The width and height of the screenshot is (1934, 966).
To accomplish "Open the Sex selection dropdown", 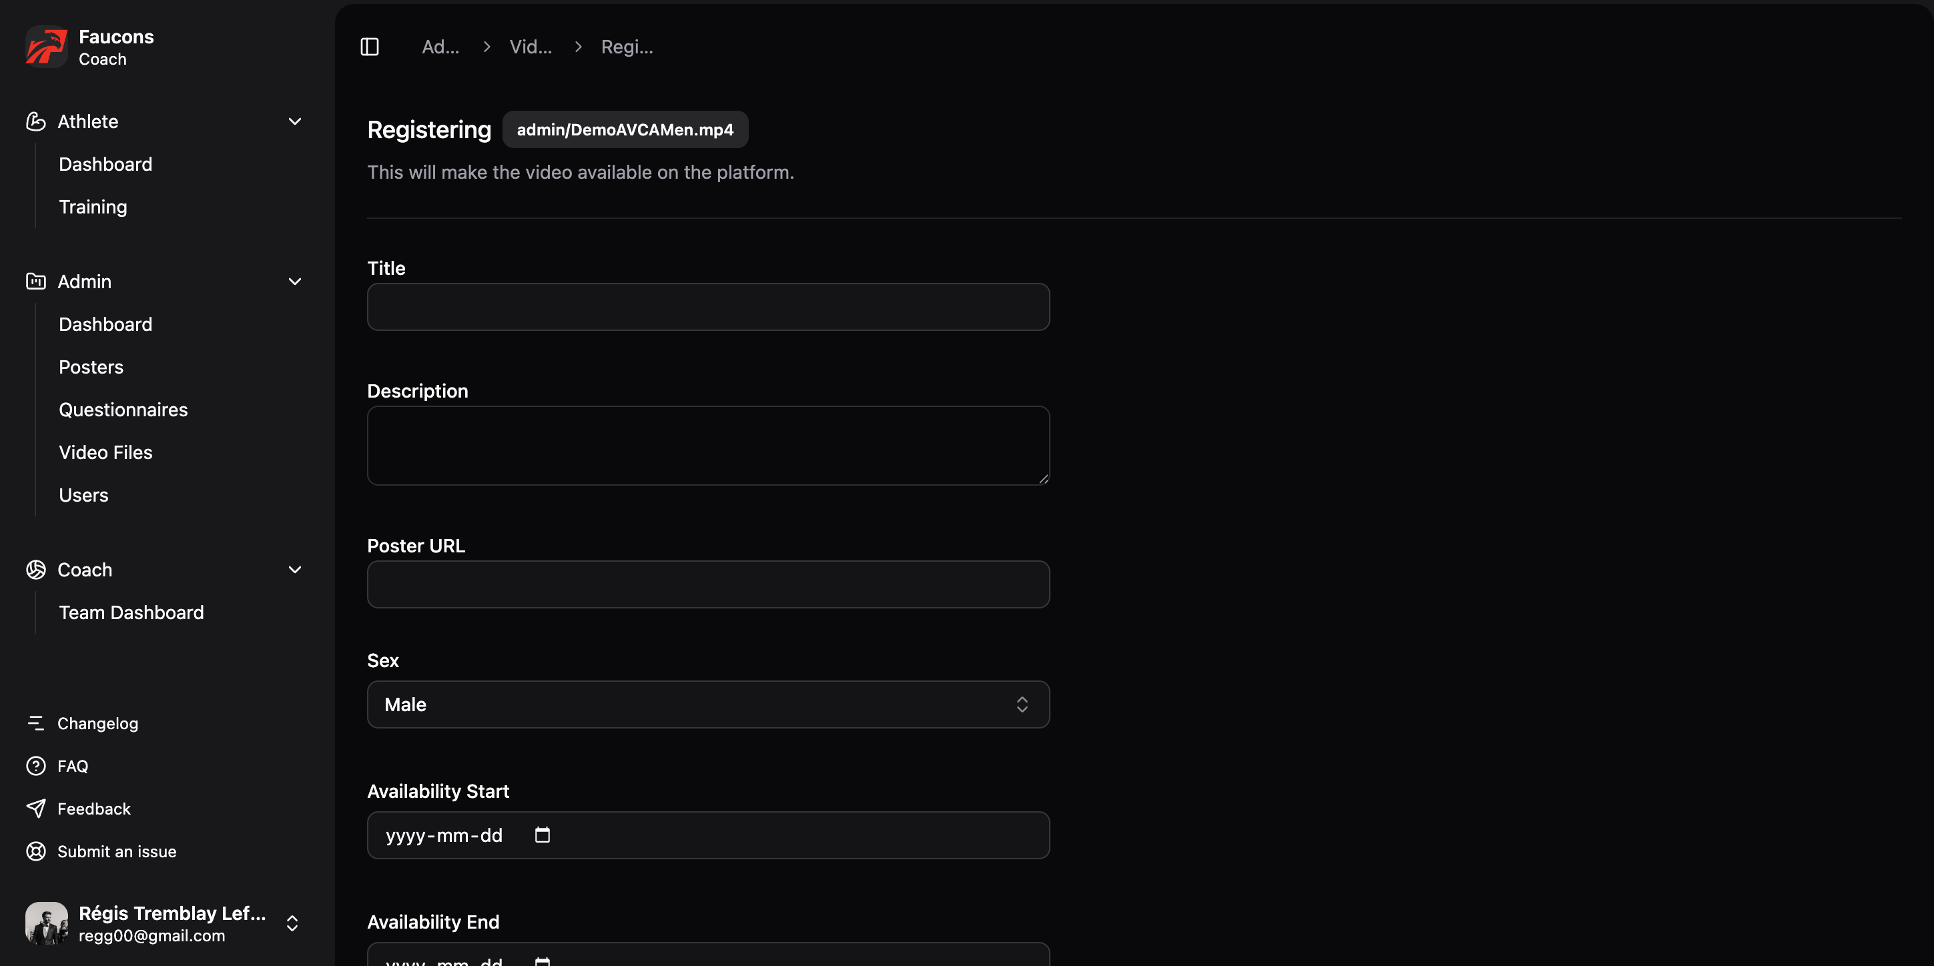I will pos(707,704).
